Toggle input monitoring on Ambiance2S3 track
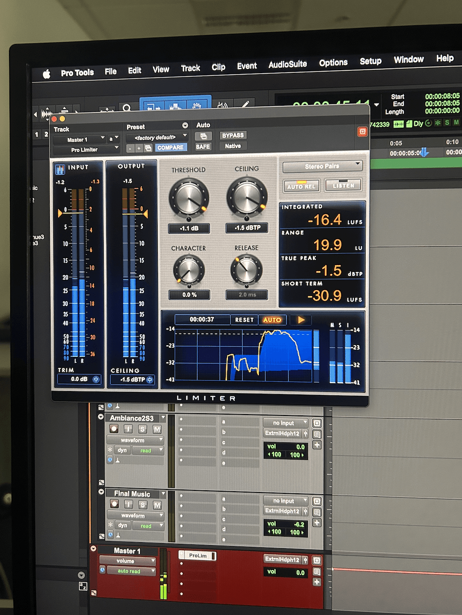The width and height of the screenshot is (462, 615). click(x=128, y=429)
